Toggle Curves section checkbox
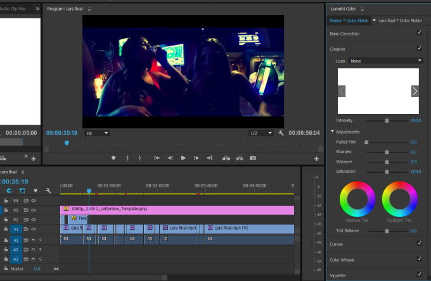This screenshot has height=281, width=431. click(x=419, y=243)
